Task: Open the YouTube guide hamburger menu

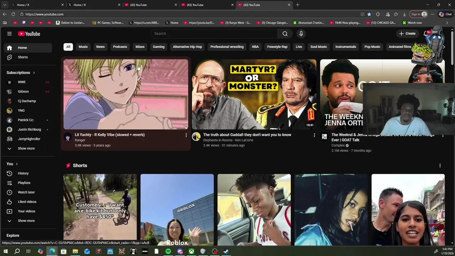Action: [10, 34]
